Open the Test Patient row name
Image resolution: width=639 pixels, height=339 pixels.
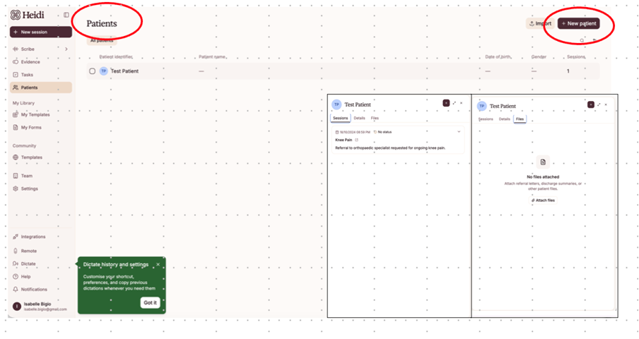pos(124,71)
